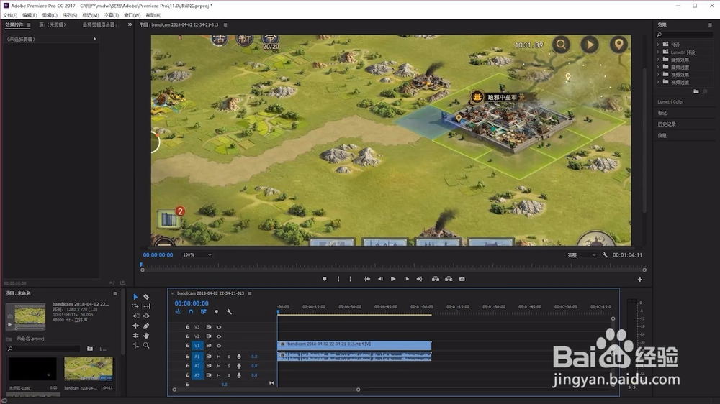Go to In point in program monitor
Viewport: 720px width, 404px height.
click(x=367, y=279)
